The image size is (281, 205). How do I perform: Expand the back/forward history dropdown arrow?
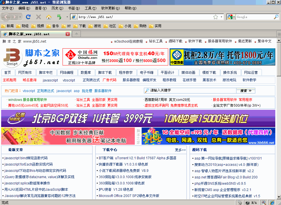coord(20,17)
